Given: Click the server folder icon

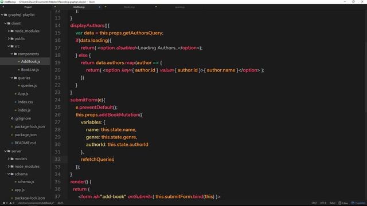Looking at the screenshot, I should tap(9, 151).
